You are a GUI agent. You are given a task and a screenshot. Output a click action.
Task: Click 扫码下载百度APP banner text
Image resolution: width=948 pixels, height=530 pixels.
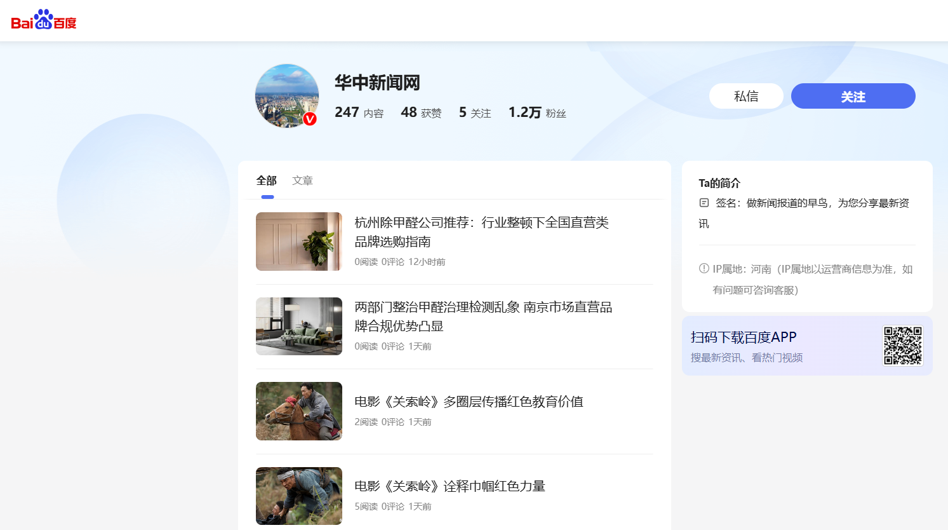tap(744, 337)
